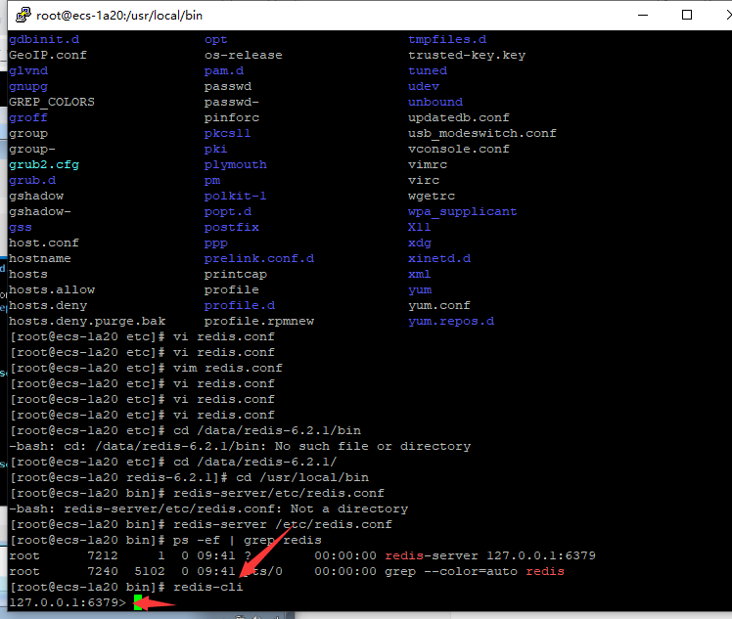This screenshot has height=619, width=732.
Task: Select the host.conf file name
Action: (44, 243)
